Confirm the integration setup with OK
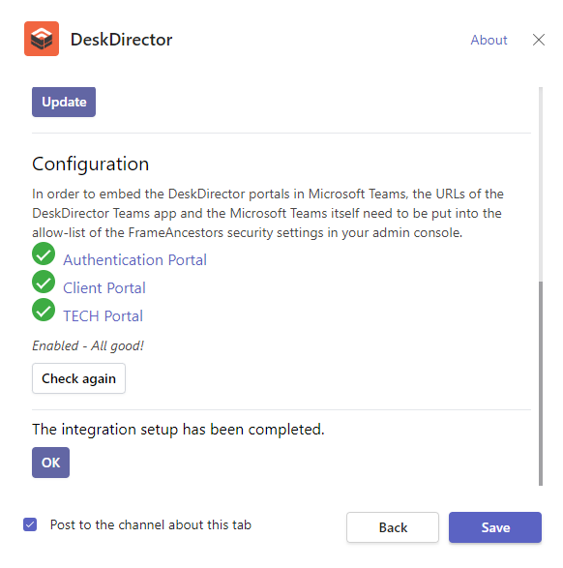Screen dimensions: 563x568 point(50,463)
